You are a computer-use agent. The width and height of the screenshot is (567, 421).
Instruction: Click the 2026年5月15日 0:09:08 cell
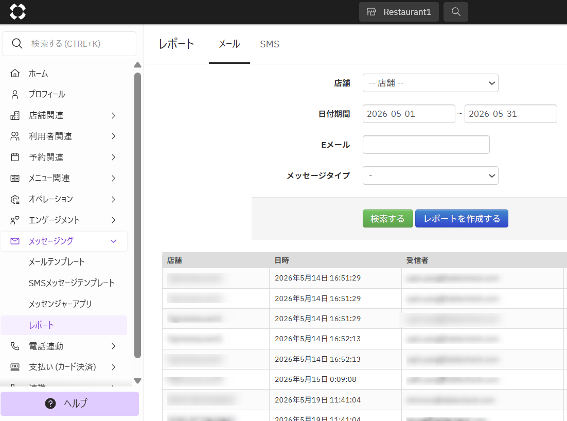pyautogui.click(x=335, y=379)
